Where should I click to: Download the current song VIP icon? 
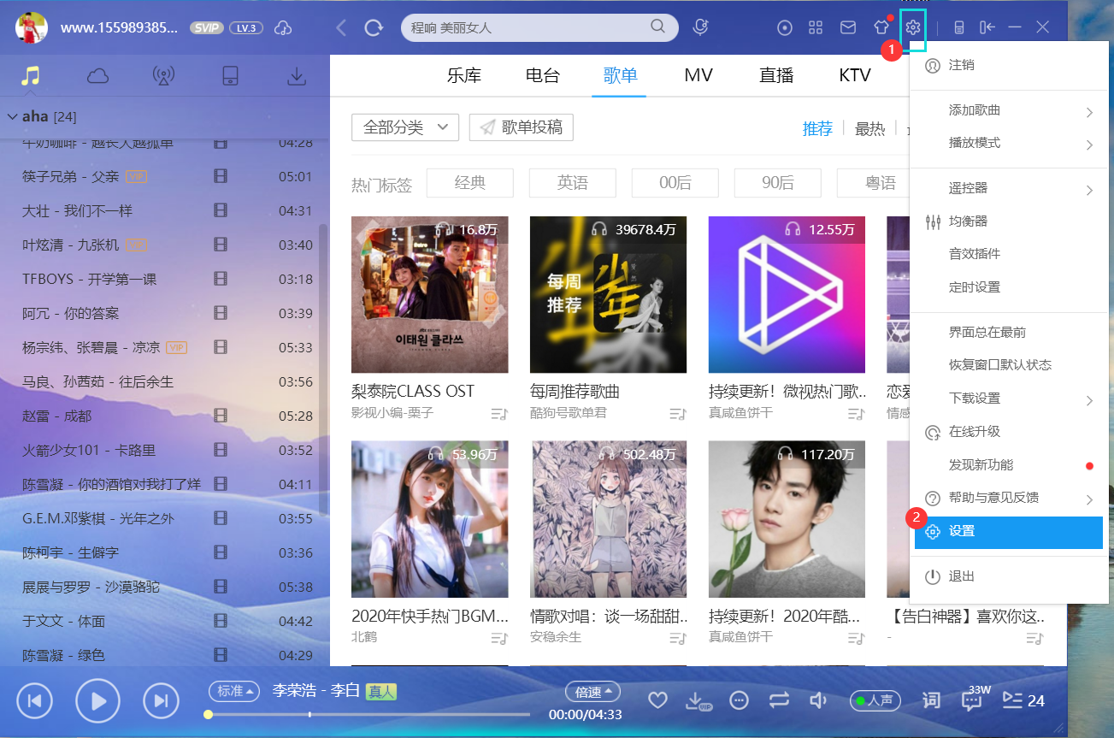pos(697,701)
